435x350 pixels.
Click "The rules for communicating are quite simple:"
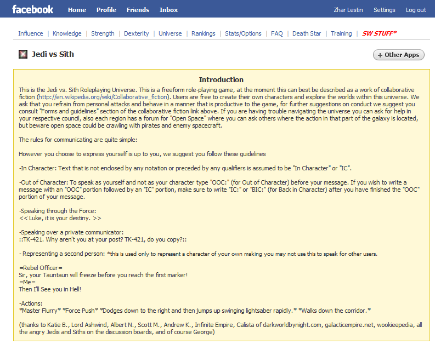[x=78, y=140]
